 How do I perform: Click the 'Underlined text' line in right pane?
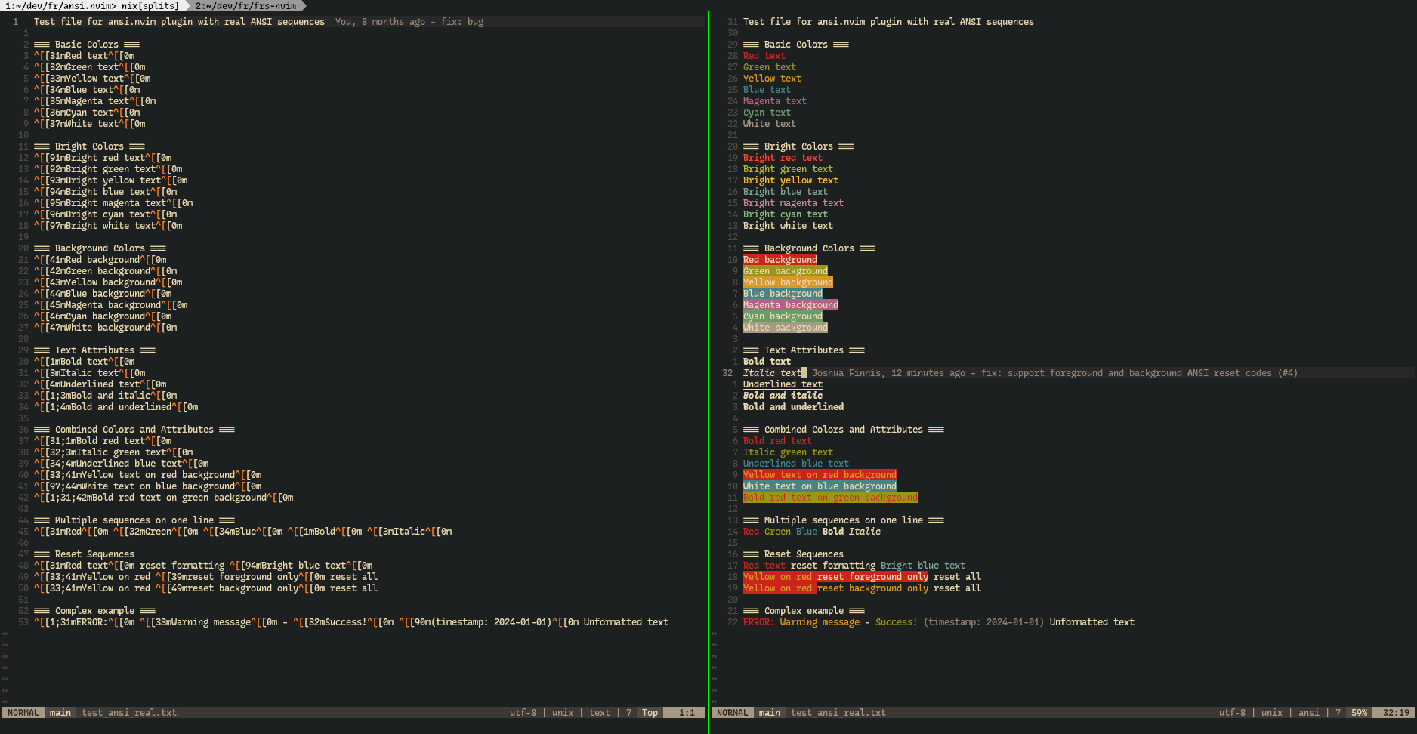[x=783, y=384]
